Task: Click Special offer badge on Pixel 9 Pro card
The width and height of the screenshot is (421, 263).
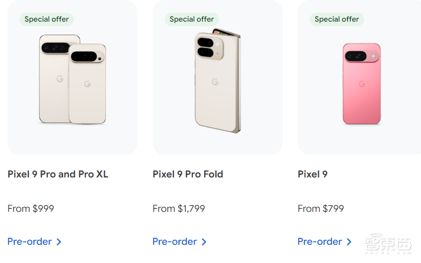Action: pos(47,19)
